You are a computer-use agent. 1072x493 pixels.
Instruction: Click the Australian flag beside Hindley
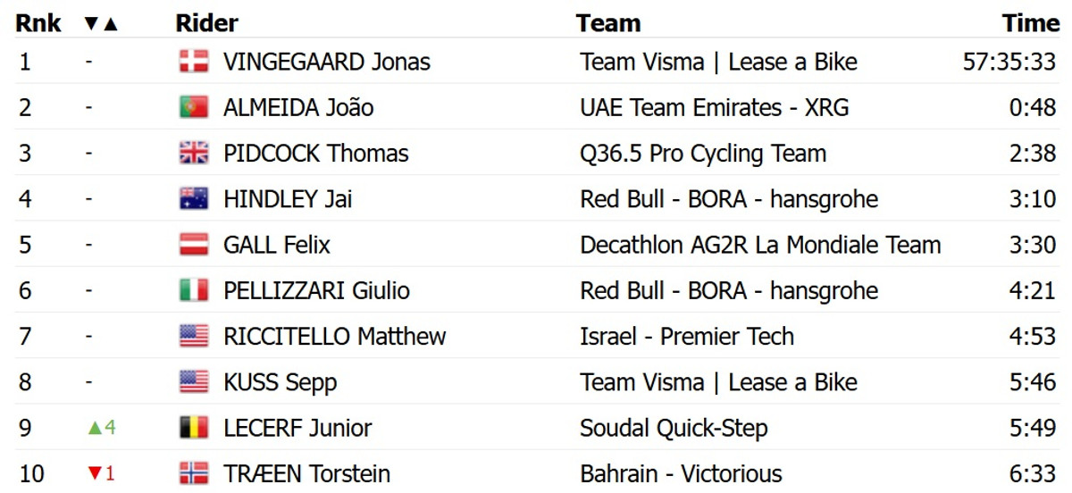pyautogui.click(x=194, y=199)
